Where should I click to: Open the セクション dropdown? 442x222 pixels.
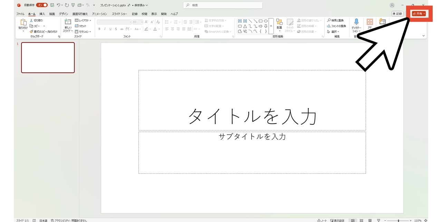(x=83, y=31)
